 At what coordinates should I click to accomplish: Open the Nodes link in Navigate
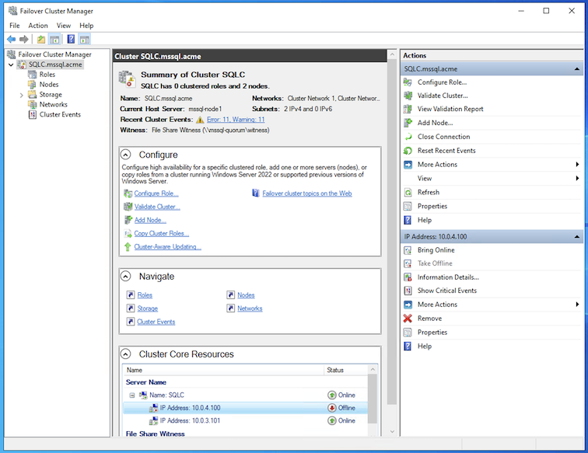click(x=246, y=295)
